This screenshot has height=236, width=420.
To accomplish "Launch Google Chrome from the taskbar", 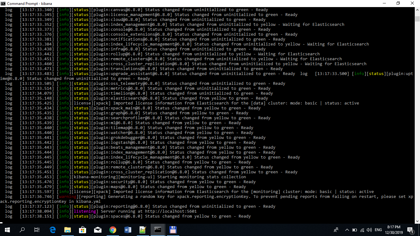I will (x=113, y=230).
